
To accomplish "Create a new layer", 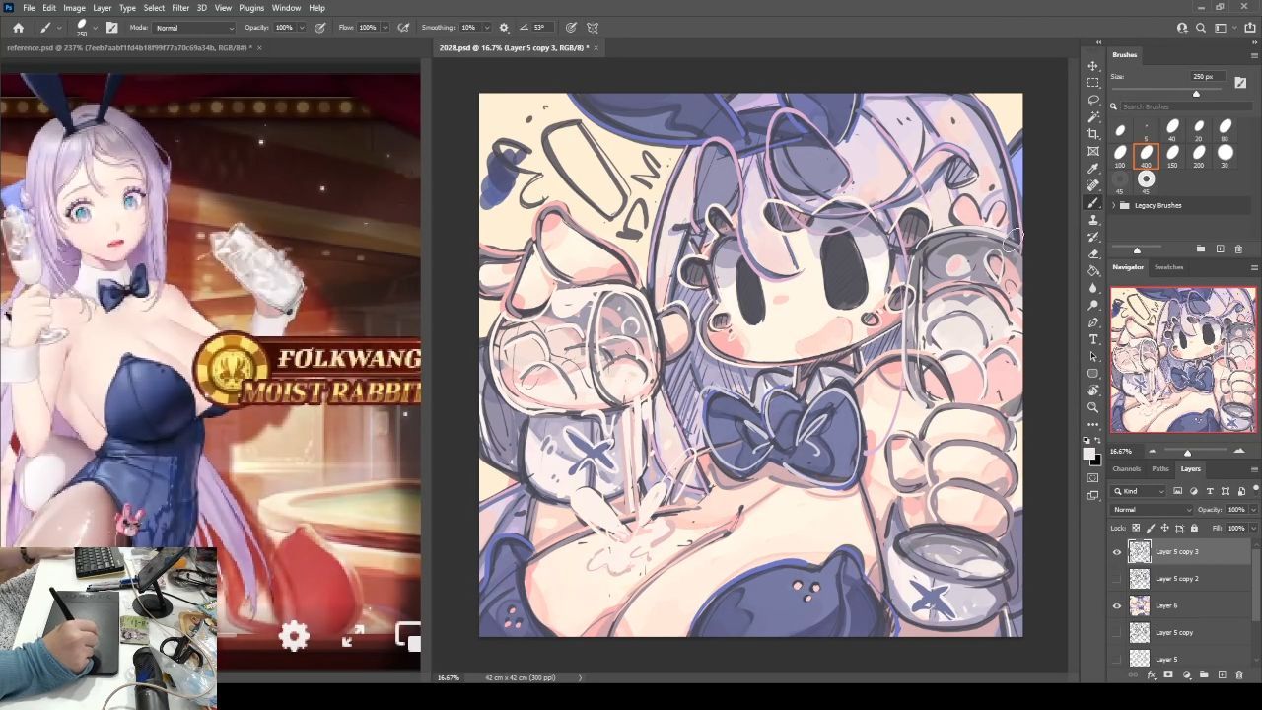I will tap(1223, 675).
